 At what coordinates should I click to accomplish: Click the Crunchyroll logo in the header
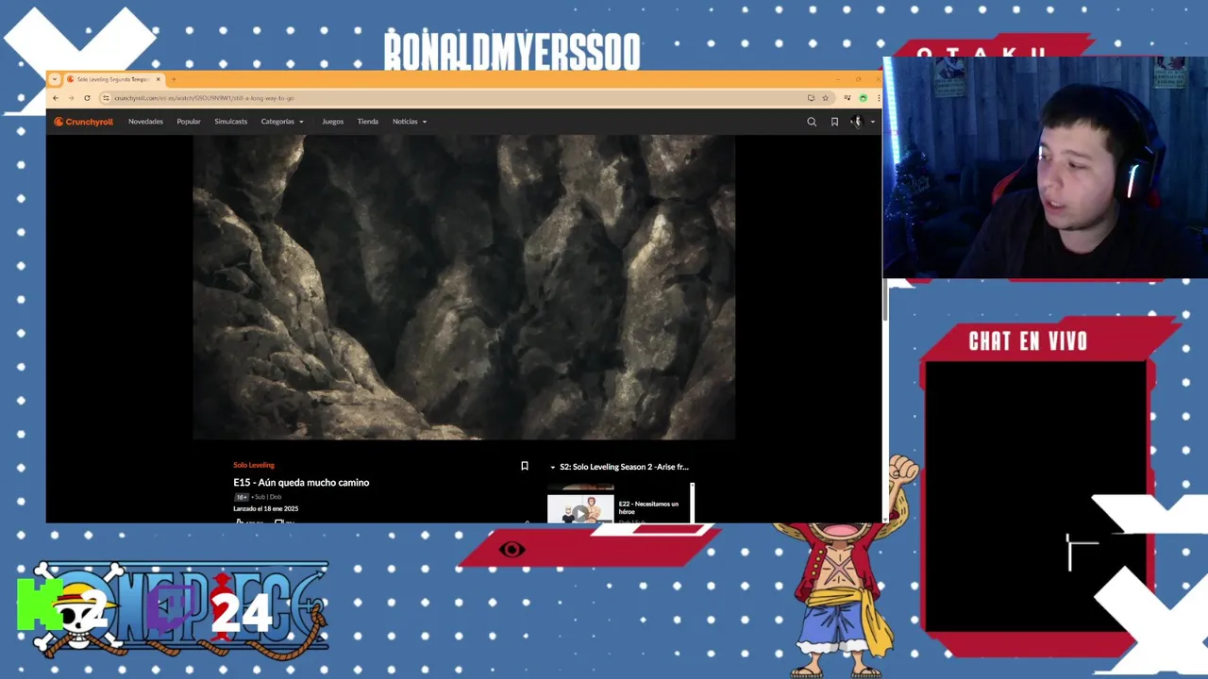[83, 122]
